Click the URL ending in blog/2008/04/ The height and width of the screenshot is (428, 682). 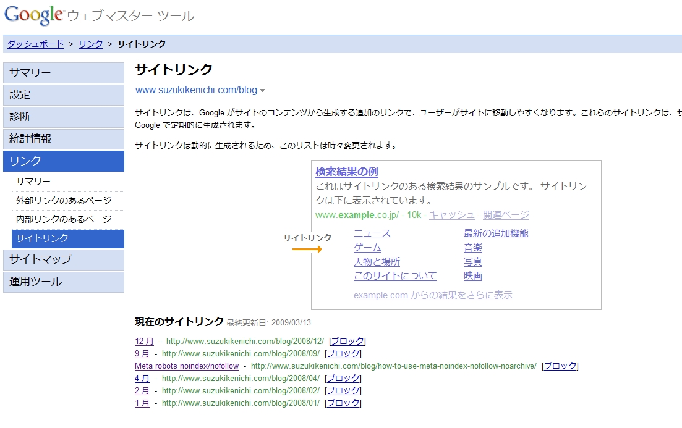pyautogui.click(x=241, y=378)
